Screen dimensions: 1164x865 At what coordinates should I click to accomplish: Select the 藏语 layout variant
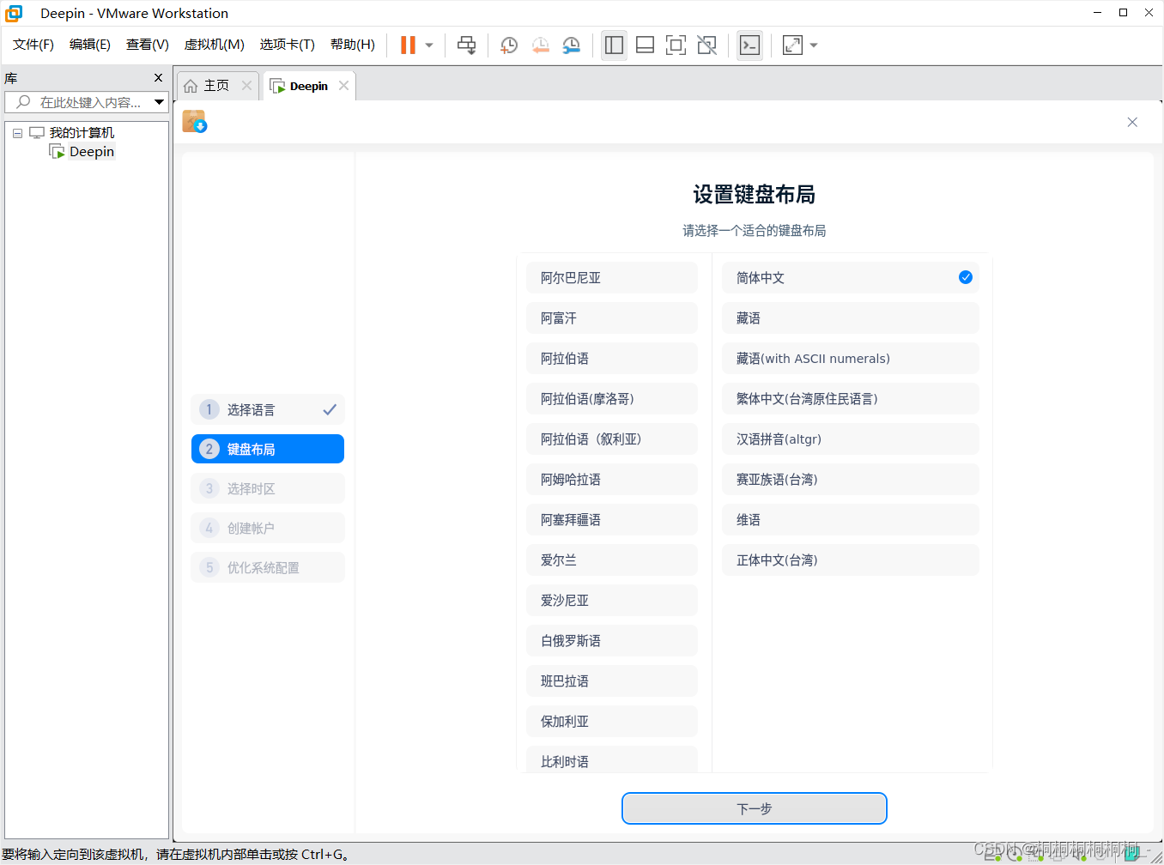(x=851, y=318)
